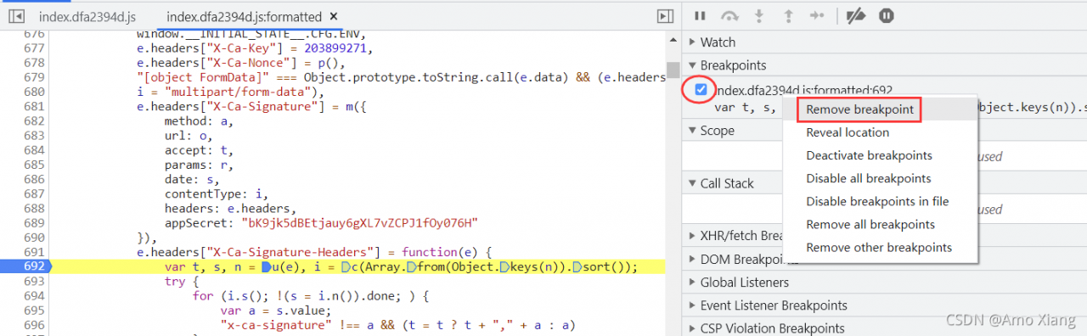
Task: Close the index.dfa2394d.js:formatted tab
Action: [333, 16]
